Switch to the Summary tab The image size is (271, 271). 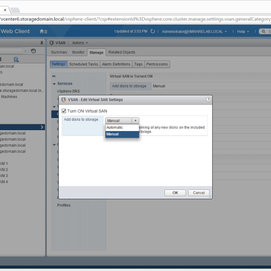pyautogui.click(x=59, y=52)
